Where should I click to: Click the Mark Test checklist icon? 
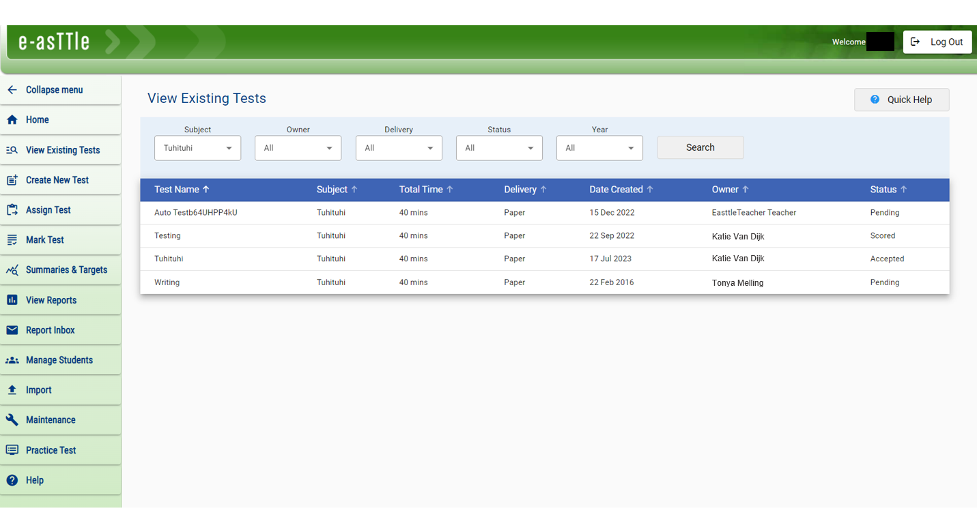click(12, 240)
